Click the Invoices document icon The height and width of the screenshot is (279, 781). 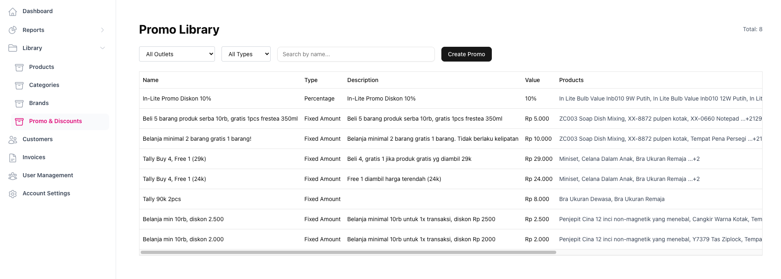[13, 158]
